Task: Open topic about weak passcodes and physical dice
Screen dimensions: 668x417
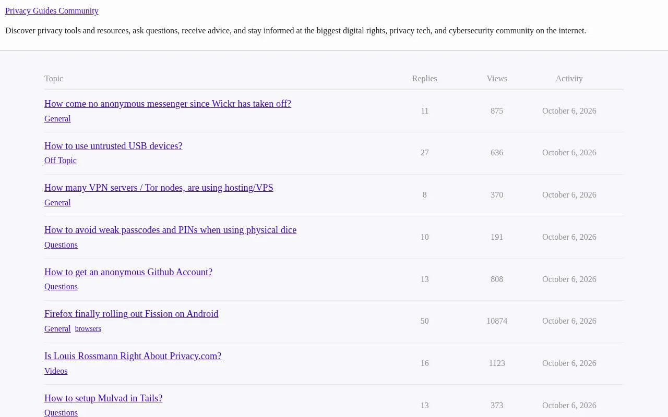Action: tap(170, 230)
